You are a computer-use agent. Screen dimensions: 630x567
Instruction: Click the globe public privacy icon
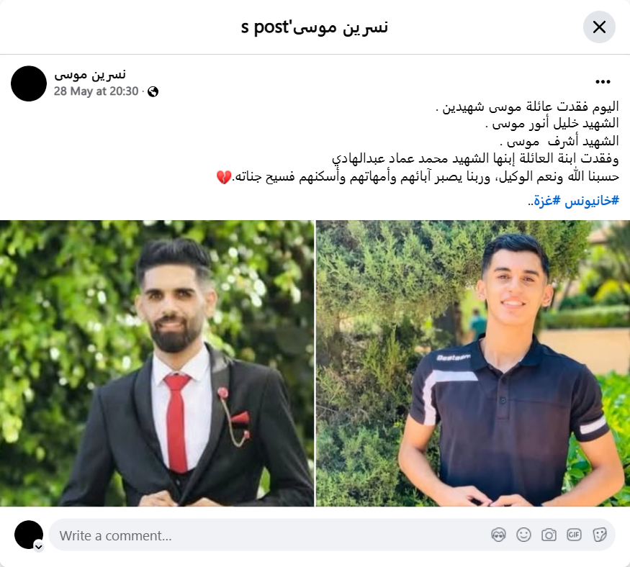pyautogui.click(x=153, y=91)
